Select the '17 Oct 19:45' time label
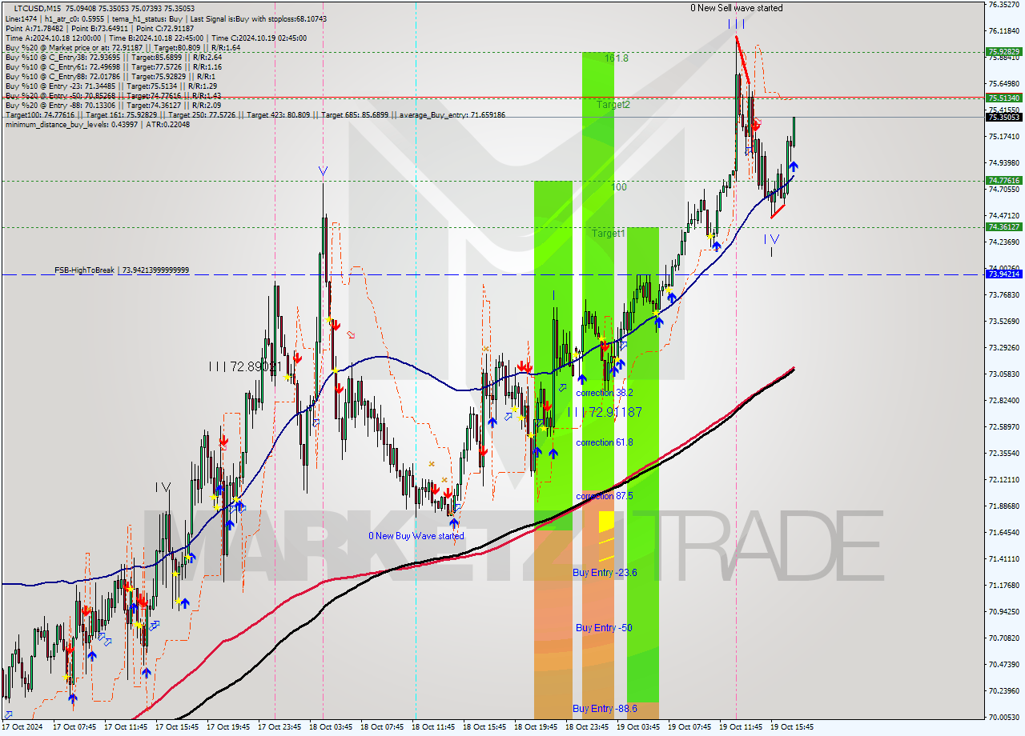The width and height of the screenshot is (1025, 736). (228, 727)
